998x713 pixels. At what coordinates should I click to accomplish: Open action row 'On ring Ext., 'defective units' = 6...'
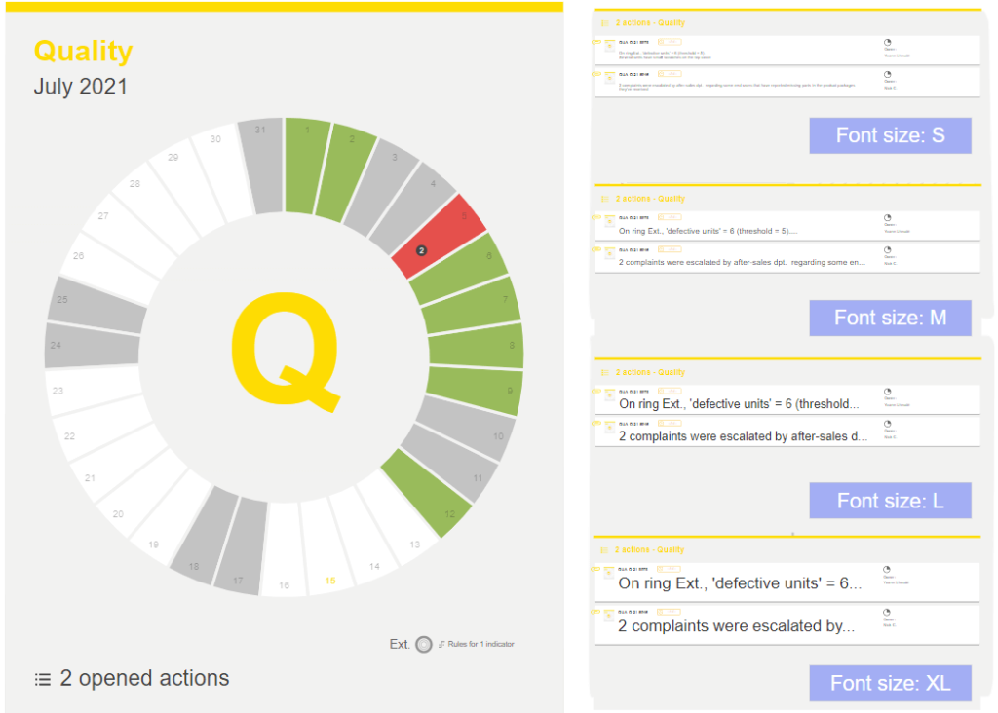[787, 582]
